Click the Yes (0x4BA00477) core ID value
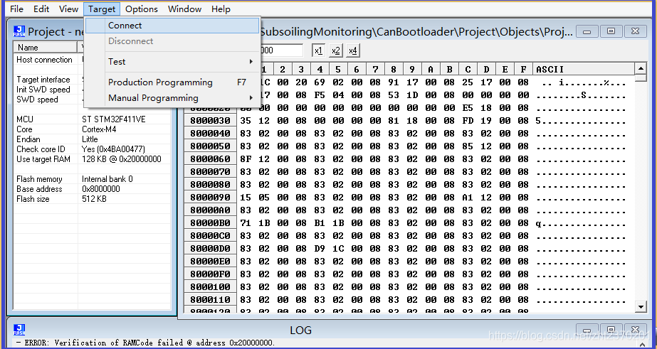657x349 pixels. 113,149
